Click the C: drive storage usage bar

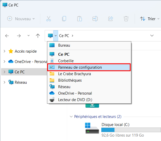131,130
